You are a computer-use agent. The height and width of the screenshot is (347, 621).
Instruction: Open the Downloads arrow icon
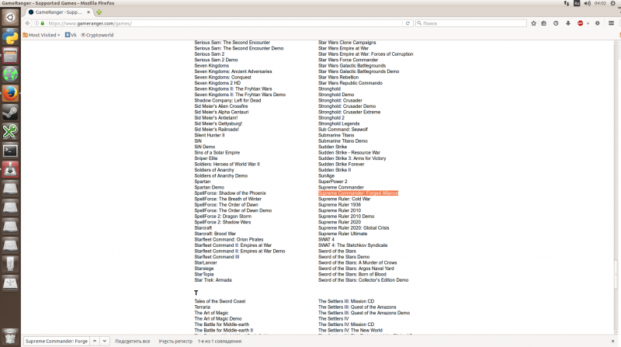coord(568,23)
